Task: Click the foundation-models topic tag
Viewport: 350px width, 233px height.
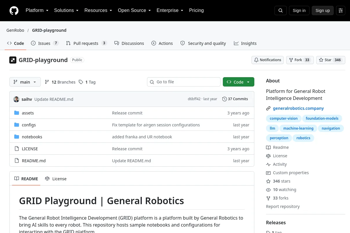Action: coord(322,119)
